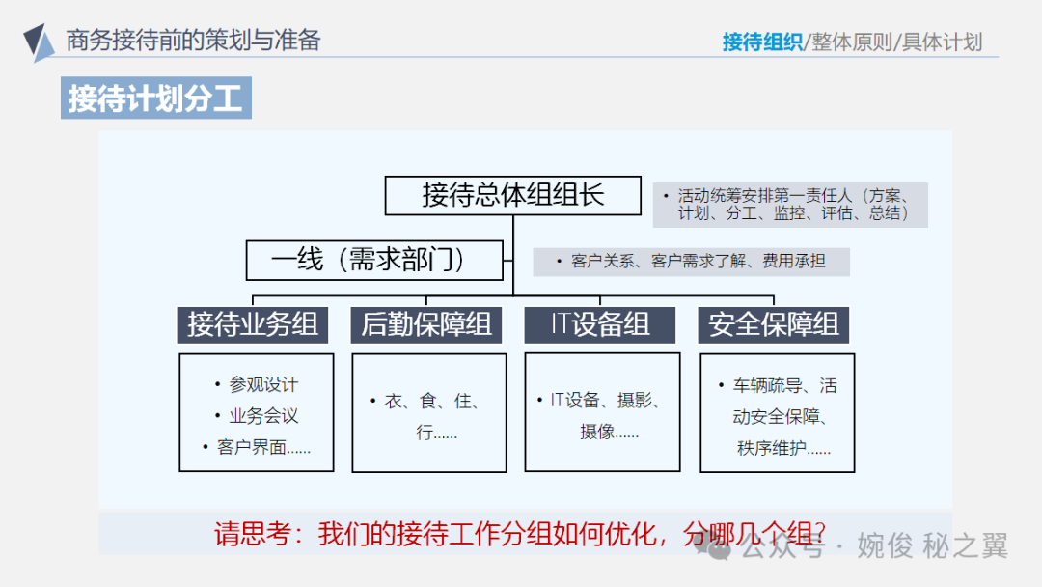The width and height of the screenshot is (1042, 587).
Task: Click the red 请思考 question text
Action: tap(519, 533)
